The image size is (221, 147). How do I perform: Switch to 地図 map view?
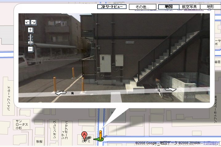click(x=168, y=6)
